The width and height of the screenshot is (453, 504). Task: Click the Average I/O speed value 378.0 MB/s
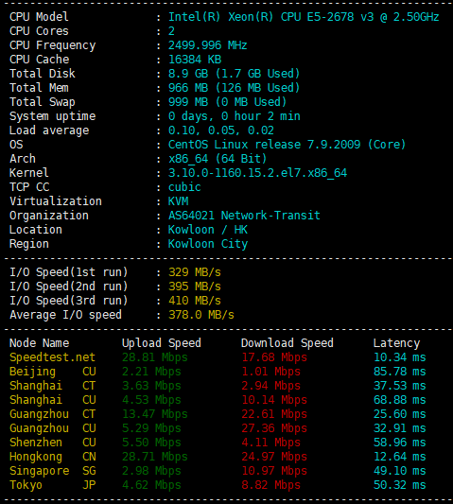(x=201, y=315)
